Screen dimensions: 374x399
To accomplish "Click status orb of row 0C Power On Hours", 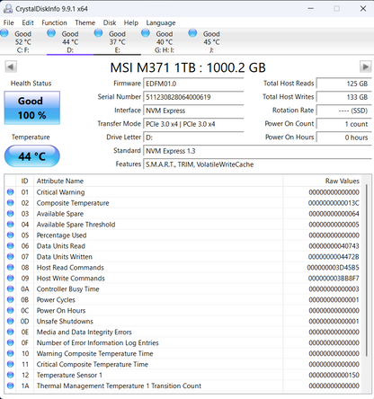I will click(x=11, y=310).
